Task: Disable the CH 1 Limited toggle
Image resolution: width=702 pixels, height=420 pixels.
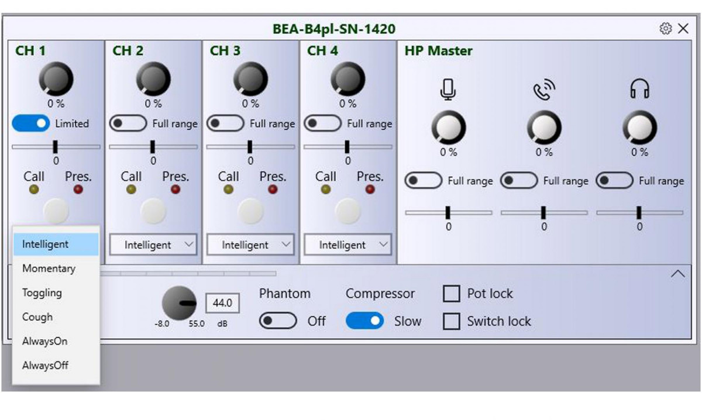Action: pyautogui.click(x=30, y=123)
